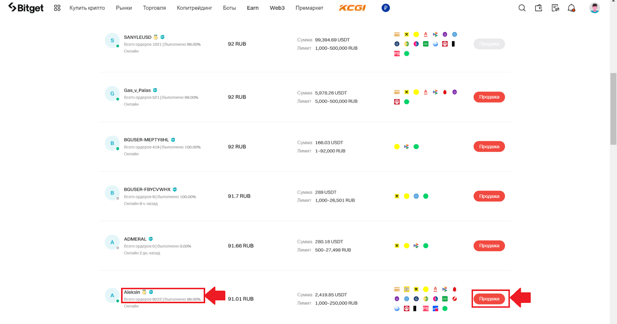Click Aleksin avatar circle
The image size is (617, 324).
pyautogui.click(x=112, y=295)
